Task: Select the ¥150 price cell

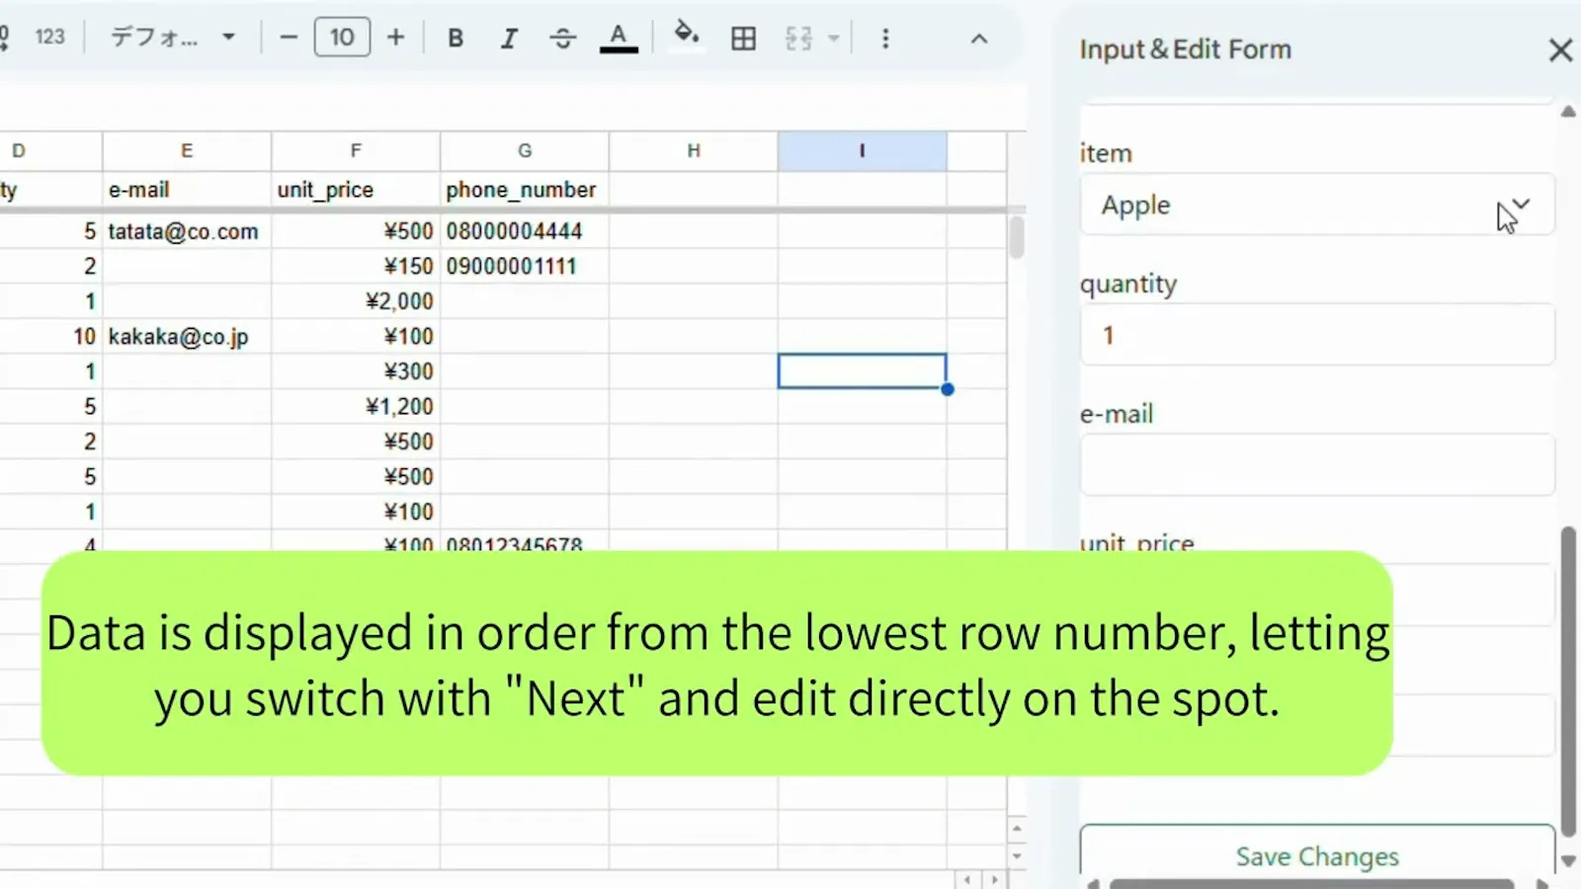Action: pyautogui.click(x=356, y=267)
